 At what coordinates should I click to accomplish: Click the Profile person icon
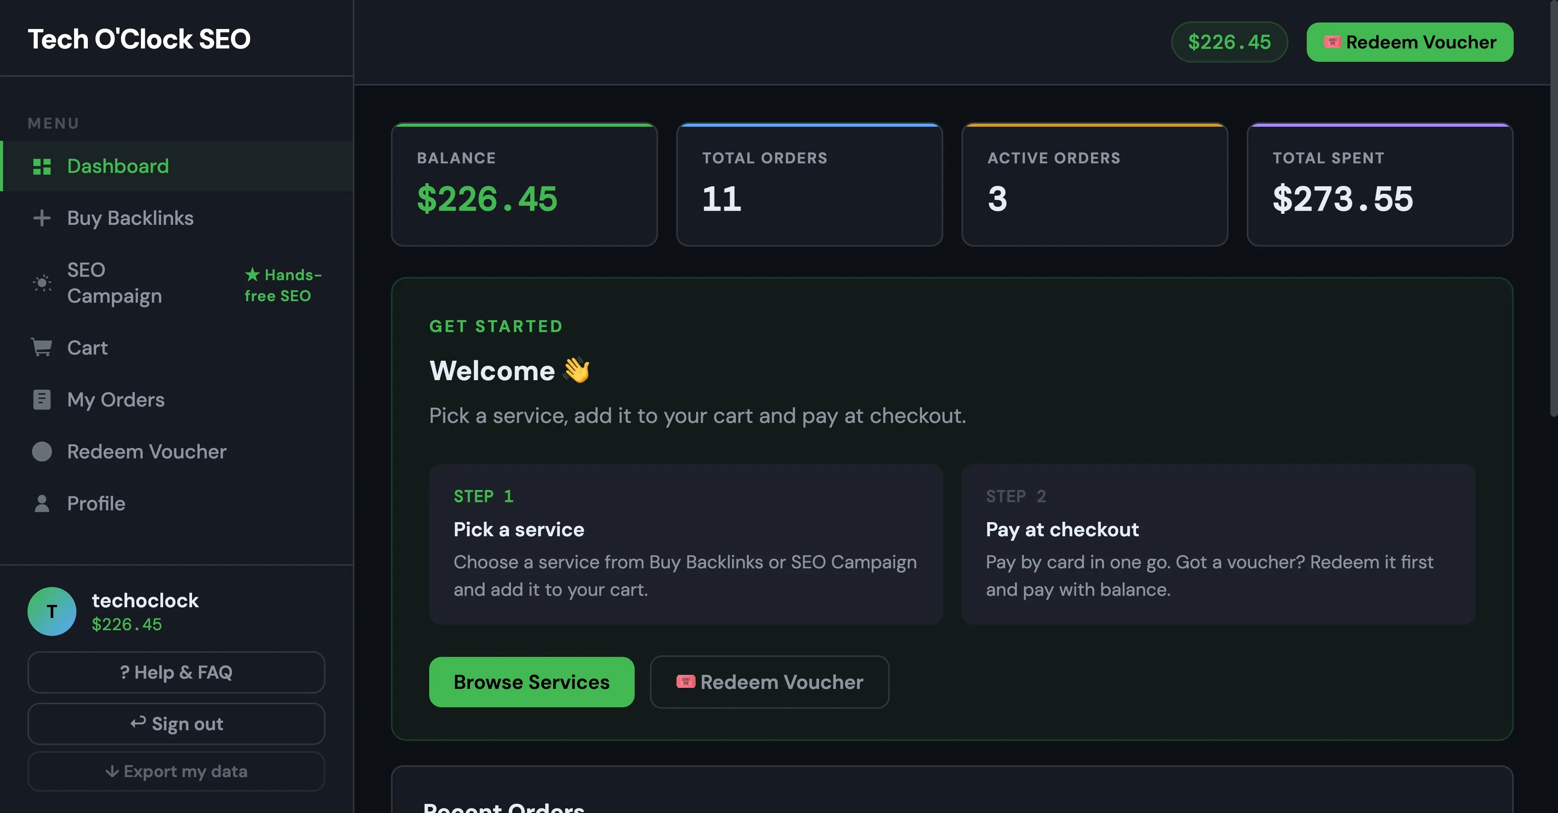42,503
